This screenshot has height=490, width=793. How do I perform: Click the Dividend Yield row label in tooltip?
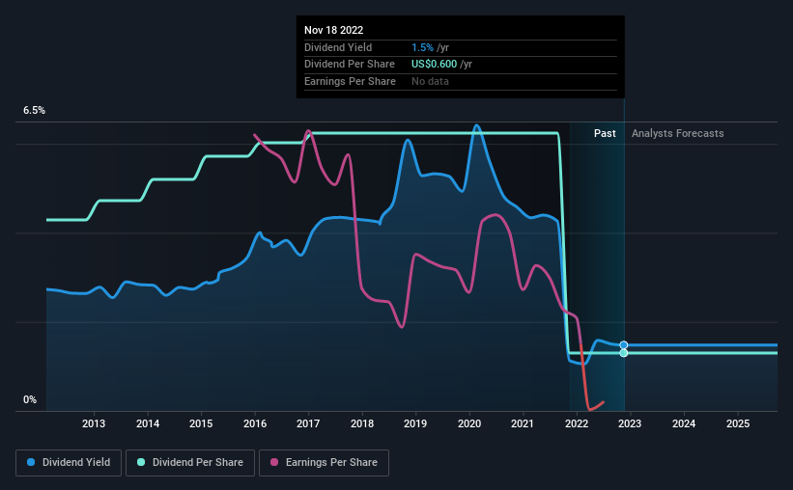[x=338, y=47]
